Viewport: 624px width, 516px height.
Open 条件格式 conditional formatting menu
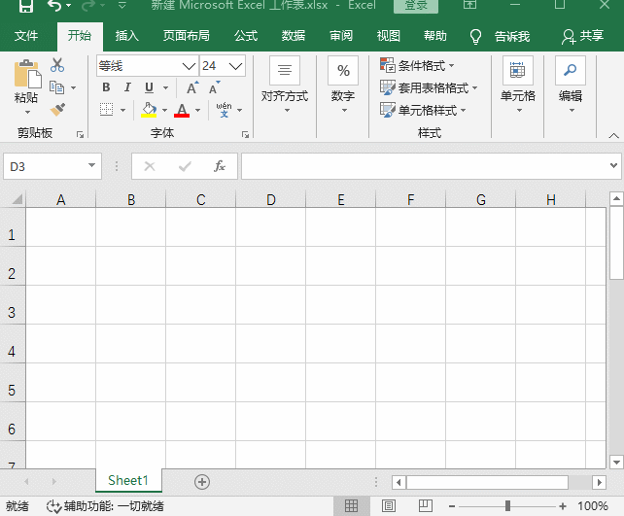point(417,65)
